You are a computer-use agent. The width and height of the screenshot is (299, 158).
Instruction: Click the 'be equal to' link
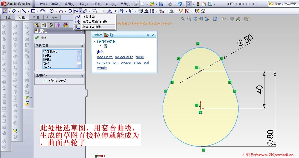click(x=124, y=57)
